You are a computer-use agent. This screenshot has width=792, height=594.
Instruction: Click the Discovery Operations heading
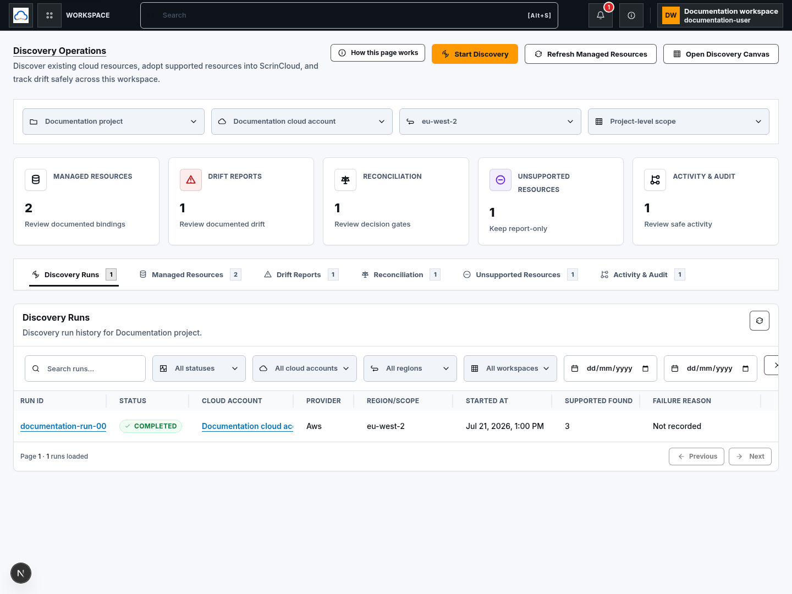tap(59, 51)
